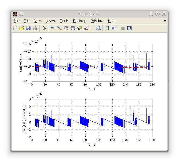Image resolution: width=179 pixels, height=162 pixels.
Task: Open a file via folder icon
Action: [22, 28]
